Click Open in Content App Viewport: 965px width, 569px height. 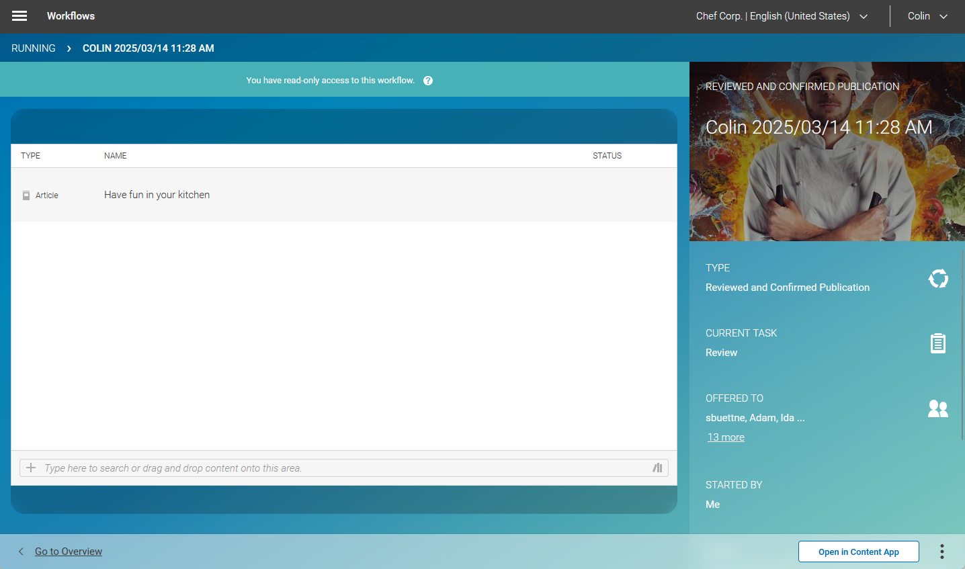[x=858, y=551]
